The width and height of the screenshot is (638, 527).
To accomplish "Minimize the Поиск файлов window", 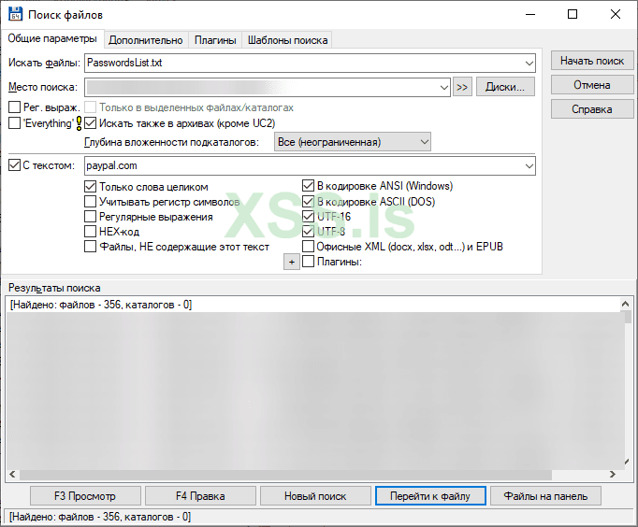I will coord(530,15).
